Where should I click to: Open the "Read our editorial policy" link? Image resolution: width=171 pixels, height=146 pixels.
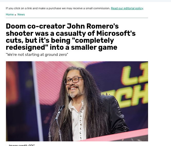pos(127,8)
